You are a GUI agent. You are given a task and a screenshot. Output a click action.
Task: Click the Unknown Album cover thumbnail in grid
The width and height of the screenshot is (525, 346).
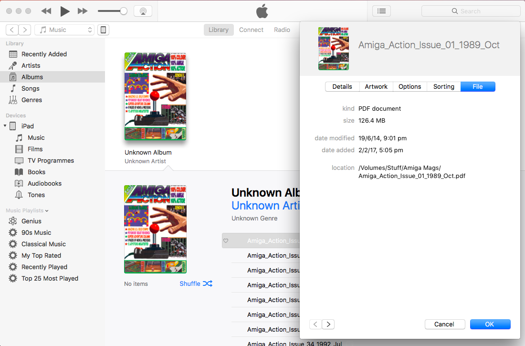[155, 96]
